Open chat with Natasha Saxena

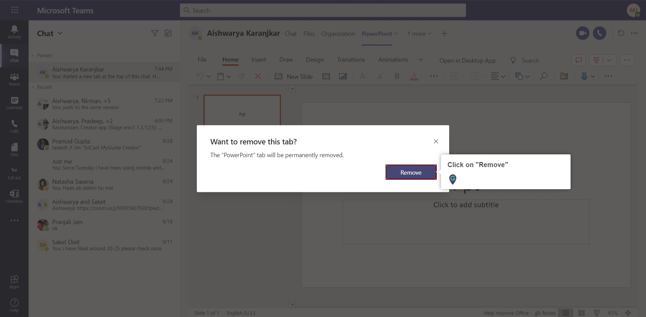click(104, 185)
